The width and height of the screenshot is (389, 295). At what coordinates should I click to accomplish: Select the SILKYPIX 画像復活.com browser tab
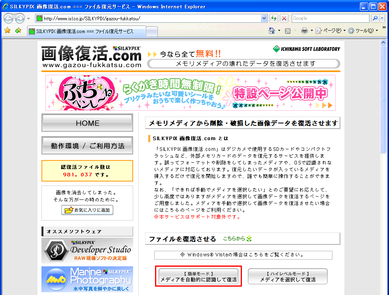(86, 31)
